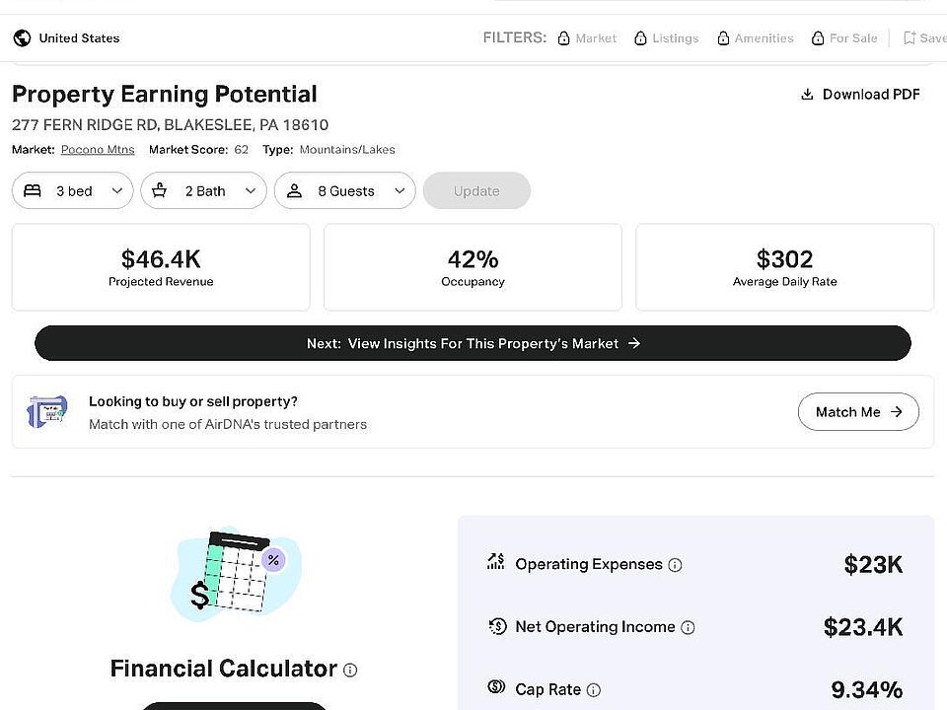
Task: Click the Net Operating Income info icon
Action: pos(688,627)
